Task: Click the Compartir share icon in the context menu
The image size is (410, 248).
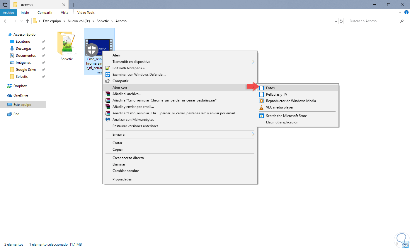Action: (x=107, y=81)
